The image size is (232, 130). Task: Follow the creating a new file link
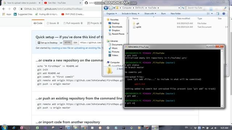[x=61, y=48]
